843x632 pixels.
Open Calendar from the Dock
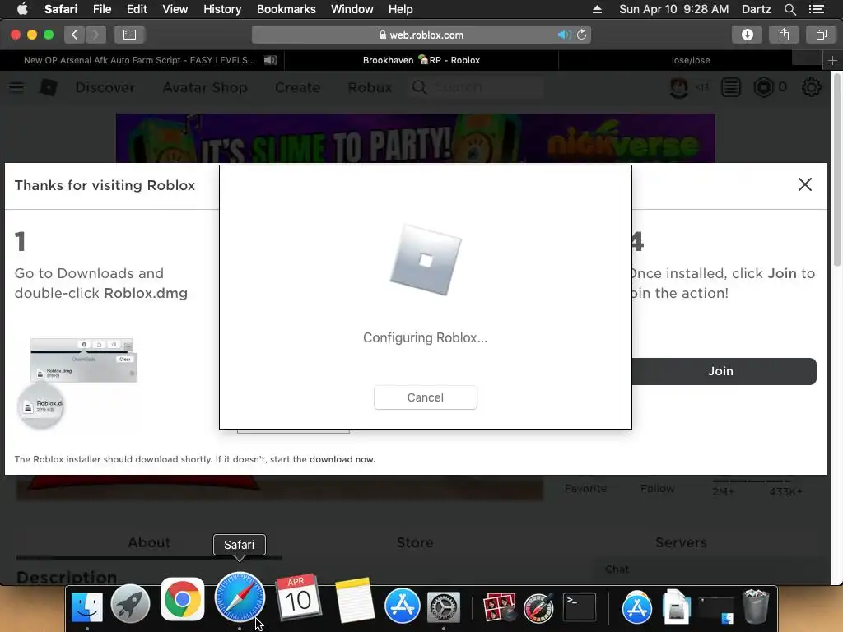click(298, 597)
